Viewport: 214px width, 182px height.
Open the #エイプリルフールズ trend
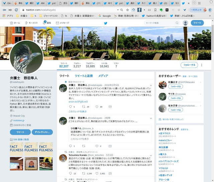pyautogui.click(x=169, y=161)
